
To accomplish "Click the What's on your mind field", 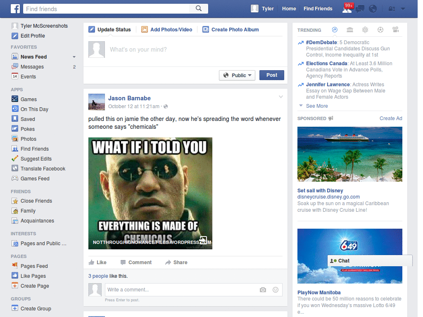I will point(196,50).
